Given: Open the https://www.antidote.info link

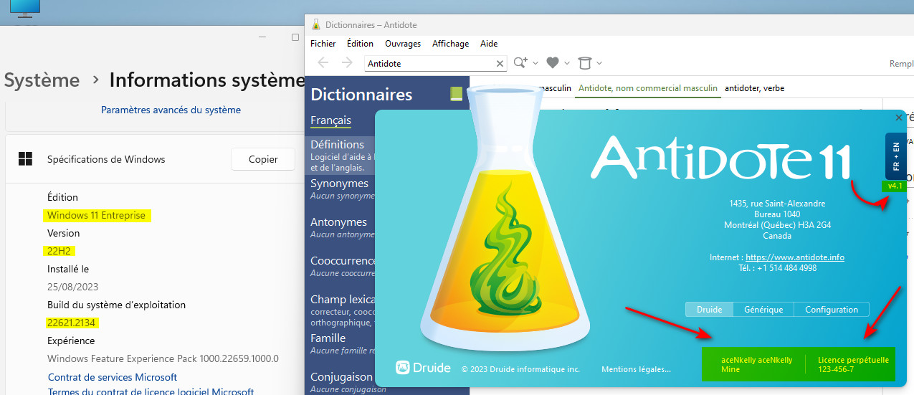Looking at the screenshot, I should [x=795, y=257].
